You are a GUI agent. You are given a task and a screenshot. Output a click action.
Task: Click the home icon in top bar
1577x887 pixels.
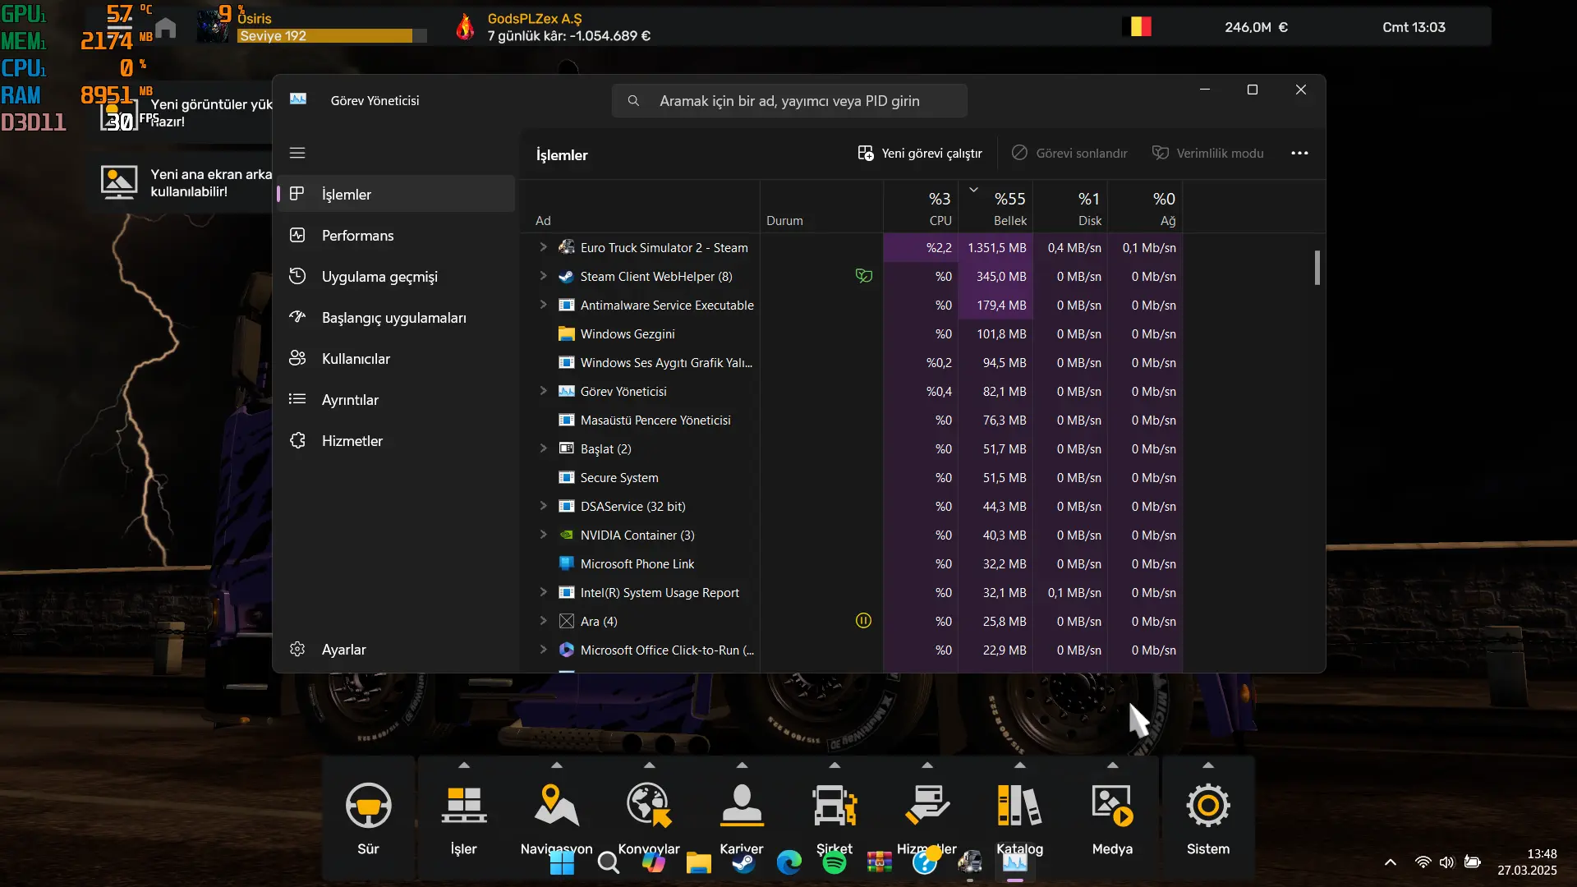click(x=166, y=28)
